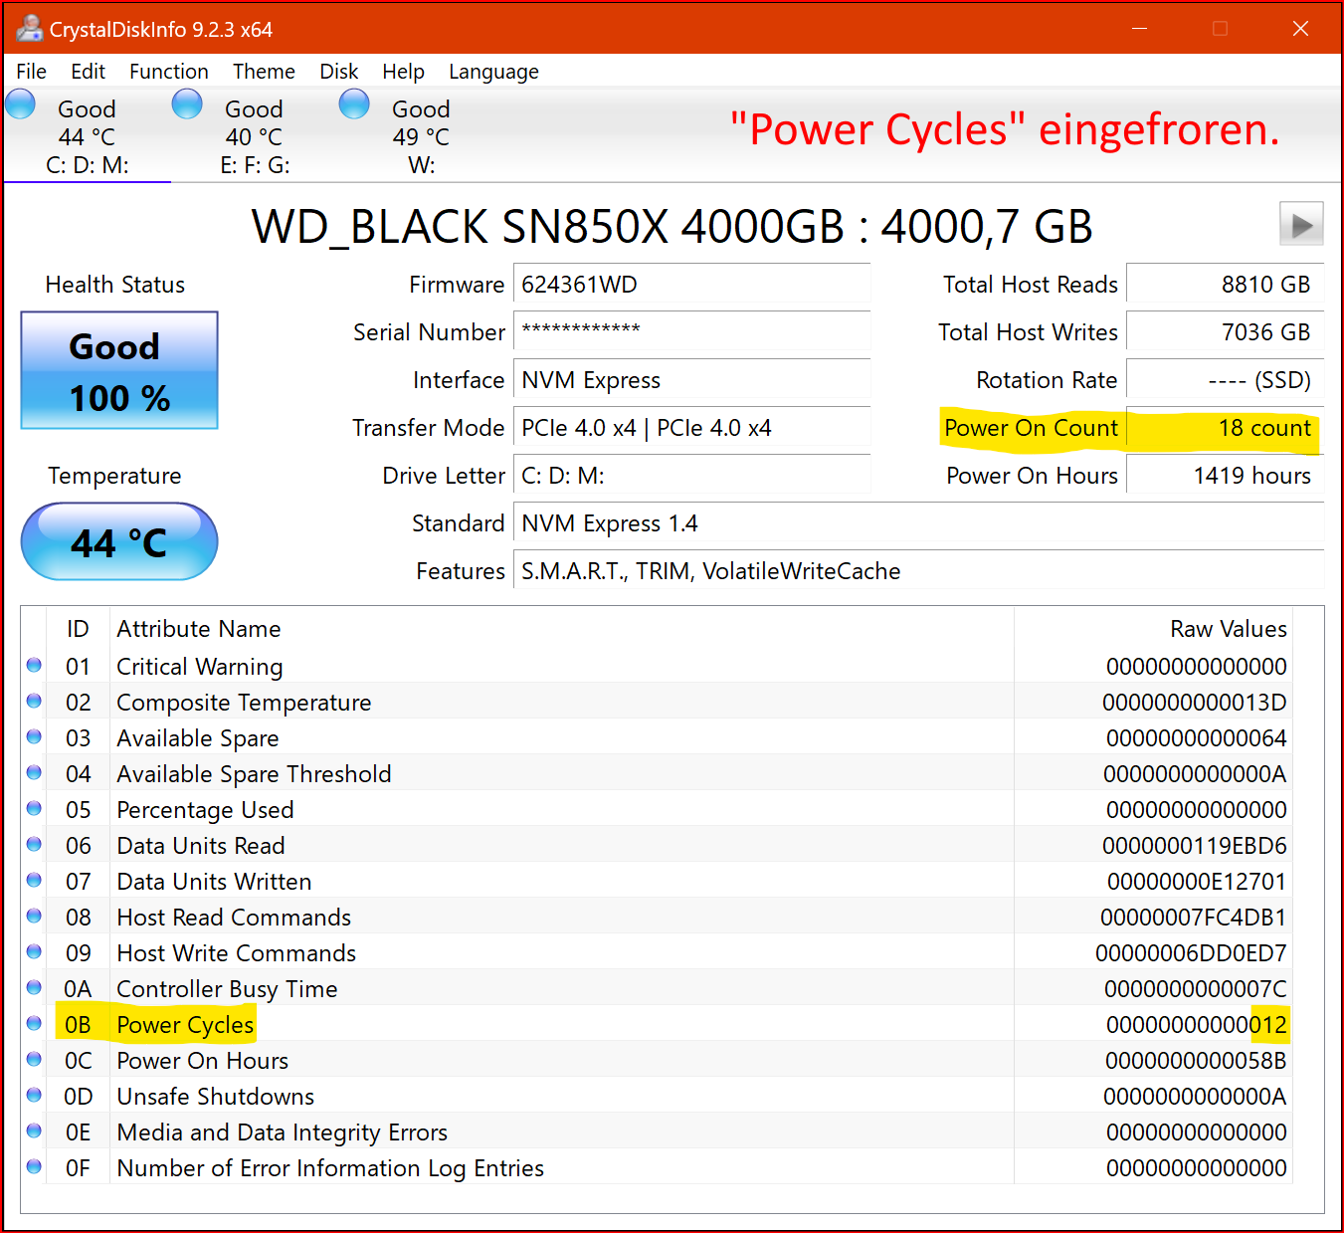Viewport: 1344px width, 1233px height.
Task: Click the WD_BLACK SN850X 4000GB model title
Action: point(672,226)
